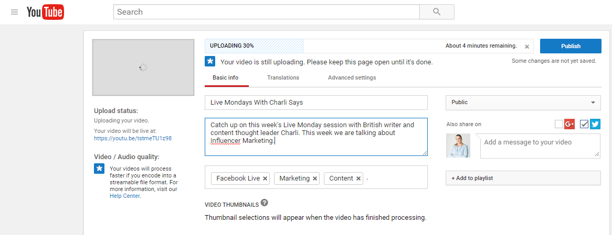This screenshot has height=235, width=612.
Task: Remove the Facebook Live tag
Action: [265, 178]
